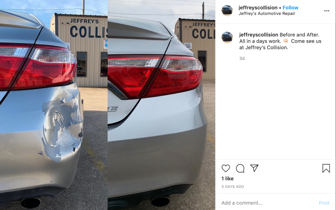Save the post with the bookmark icon
Viewport: 336px width, 210px height.
[x=326, y=168]
